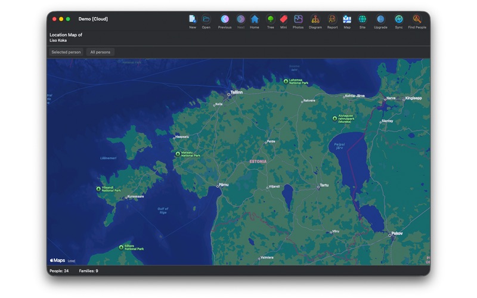Click the Rakvere town label
Image resolution: width=477 pixels, height=298 pixels.
pos(309,100)
